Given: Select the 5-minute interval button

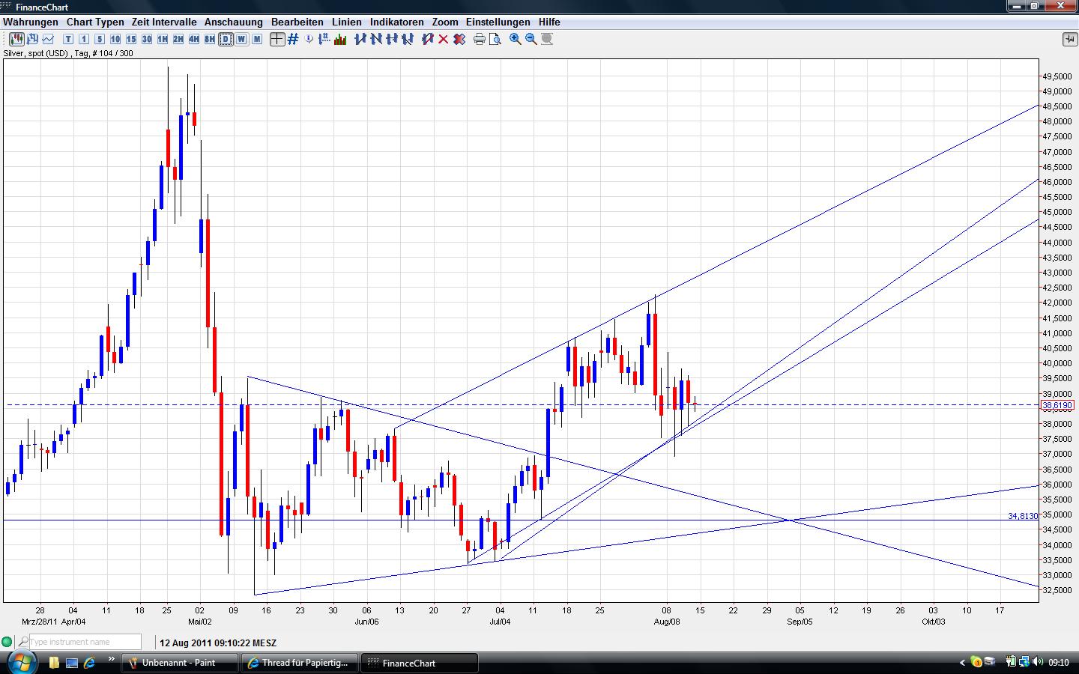Looking at the screenshot, I should pos(100,39).
